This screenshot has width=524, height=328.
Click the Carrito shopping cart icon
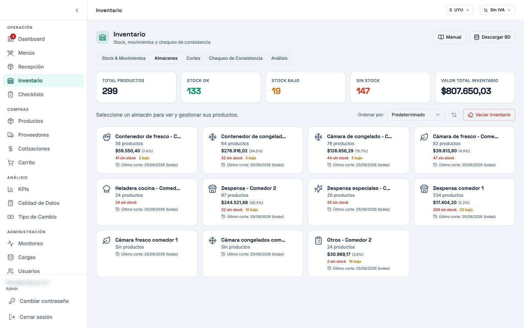point(10,162)
